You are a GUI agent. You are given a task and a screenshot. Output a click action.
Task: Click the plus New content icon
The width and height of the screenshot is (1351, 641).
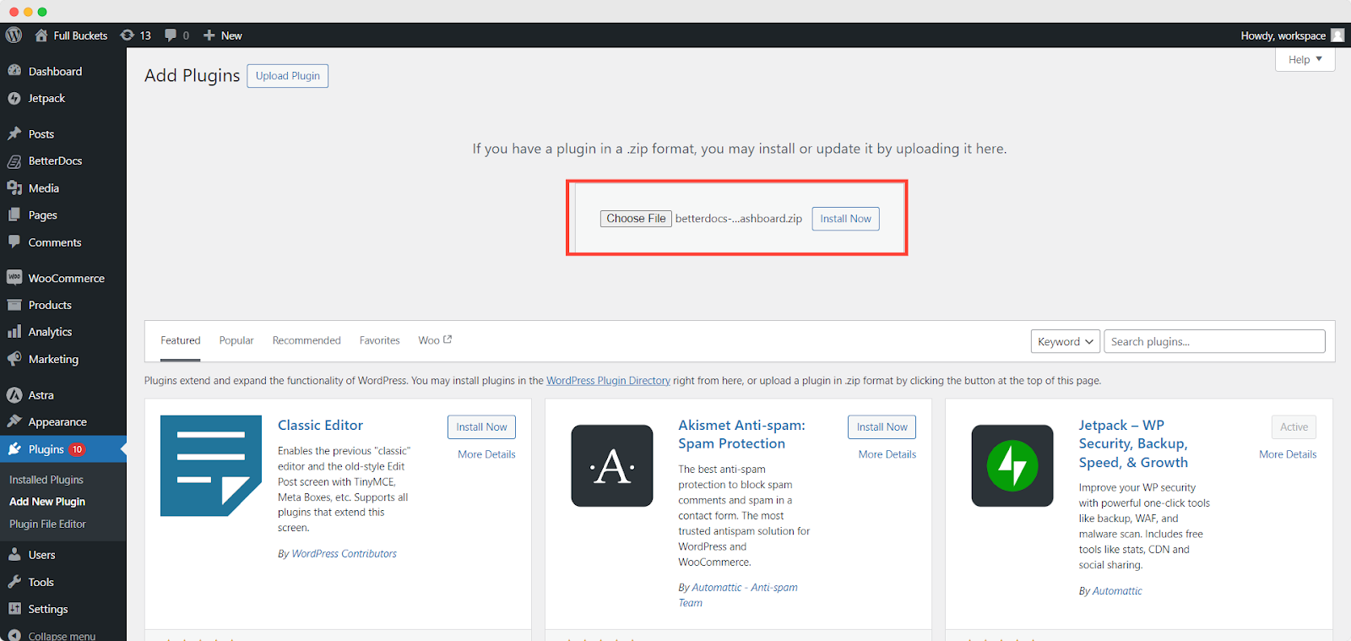tap(209, 35)
